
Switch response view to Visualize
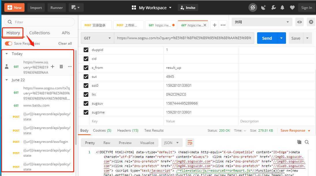[147, 143]
